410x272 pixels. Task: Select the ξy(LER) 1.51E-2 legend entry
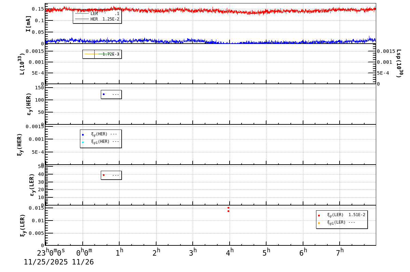tap(342, 215)
